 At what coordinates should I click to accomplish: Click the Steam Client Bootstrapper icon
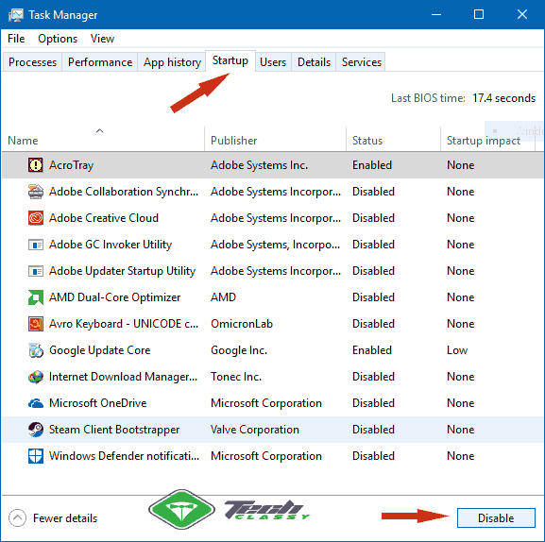point(36,430)
